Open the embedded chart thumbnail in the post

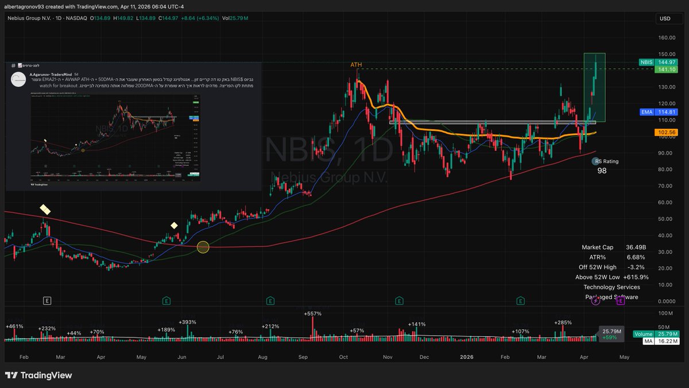[x=117, y=139]
